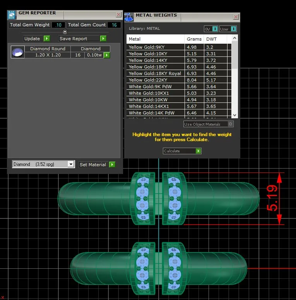This screenshot has width=296, height=300.
Task: Select White Gold:10KX1 row
Action: coord(179,93)
